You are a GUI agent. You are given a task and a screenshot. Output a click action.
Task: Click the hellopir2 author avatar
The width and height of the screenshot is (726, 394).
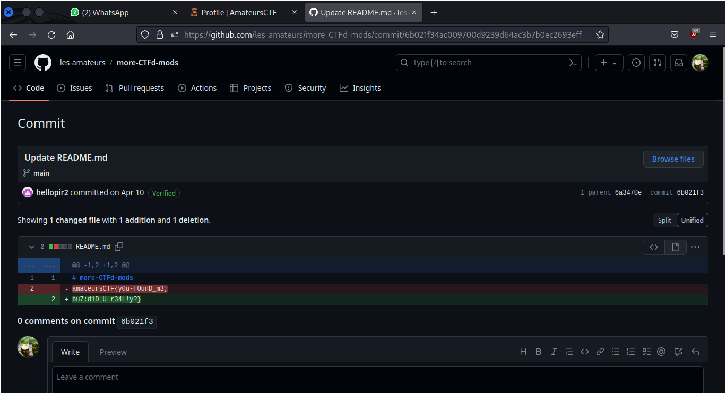[28, 192]
